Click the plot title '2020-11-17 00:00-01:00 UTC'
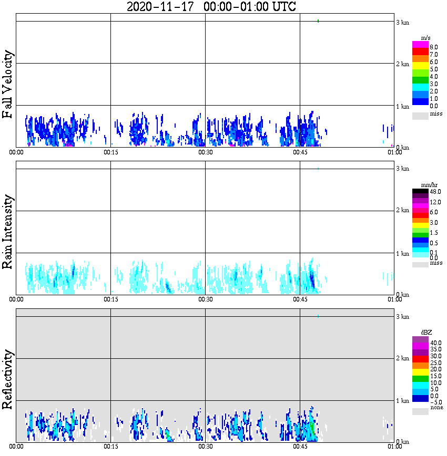This screenshot has height=456, width=447. pyautogui.click(x=211, y=6)
